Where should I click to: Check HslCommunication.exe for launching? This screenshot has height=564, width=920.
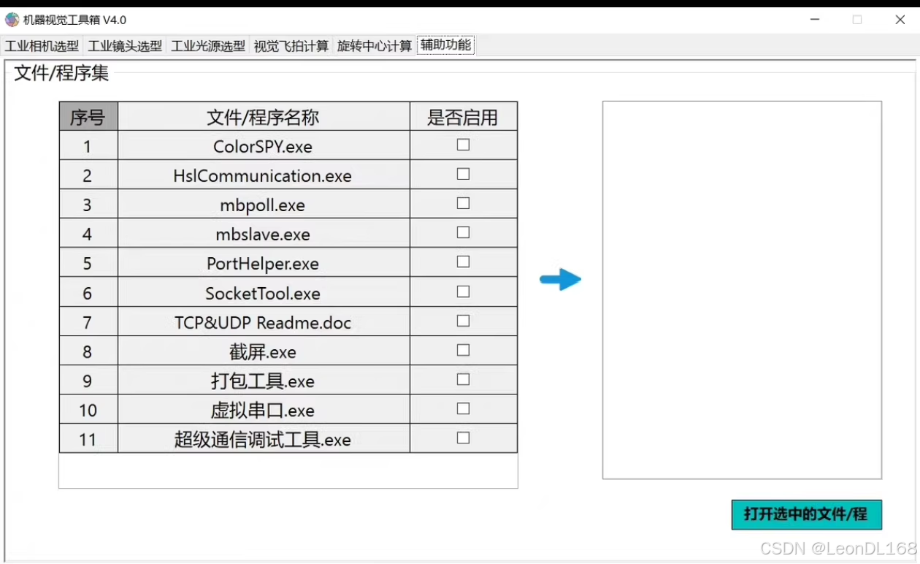[x=463, y=174]
